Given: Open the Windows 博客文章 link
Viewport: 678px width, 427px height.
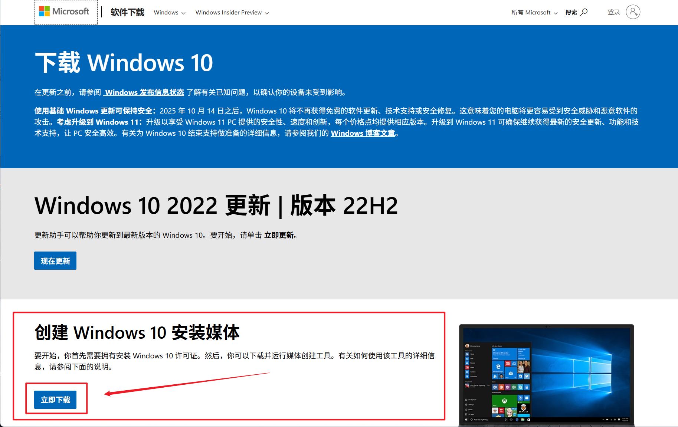Looking at the screenshot, I should [363, 133].
